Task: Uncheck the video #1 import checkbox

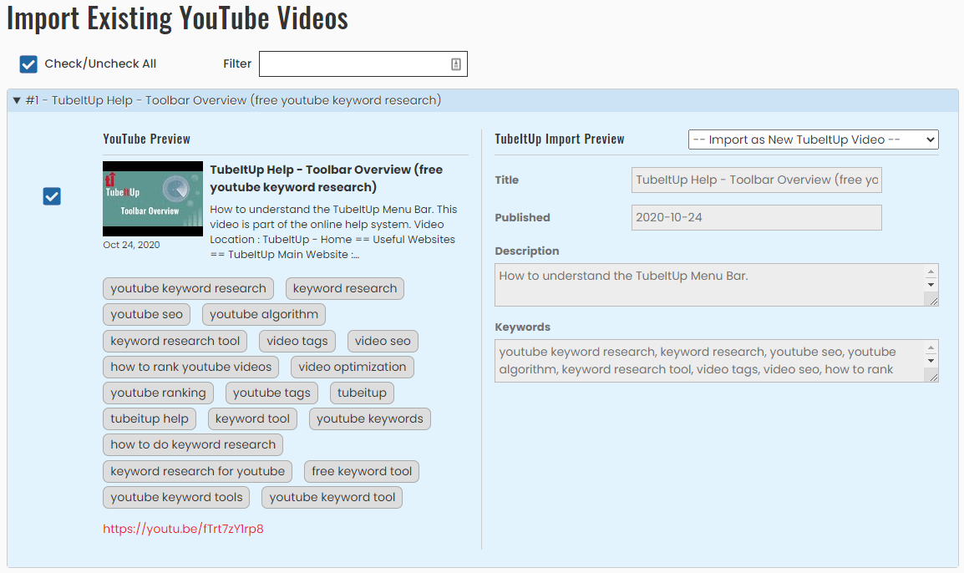Action: (x=52, y=196)
